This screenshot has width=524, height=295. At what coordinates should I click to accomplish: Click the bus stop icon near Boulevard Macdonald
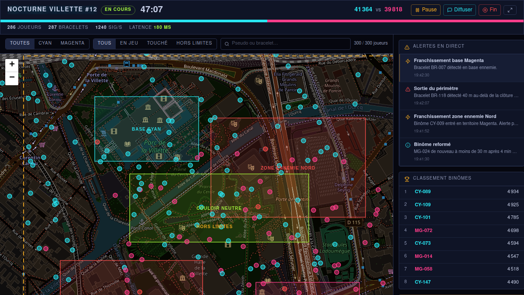point(126,64)
